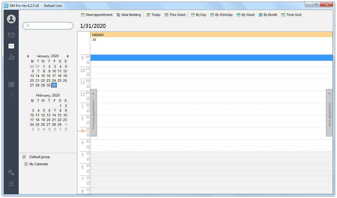
Task: Open the wrench settings icon
Action: click(x=11, y=173)
